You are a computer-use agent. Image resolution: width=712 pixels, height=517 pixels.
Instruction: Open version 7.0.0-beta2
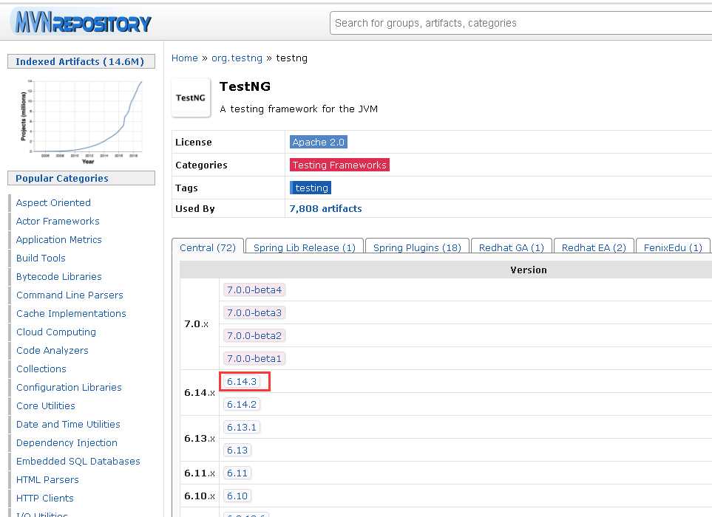(x=254, y=335)
